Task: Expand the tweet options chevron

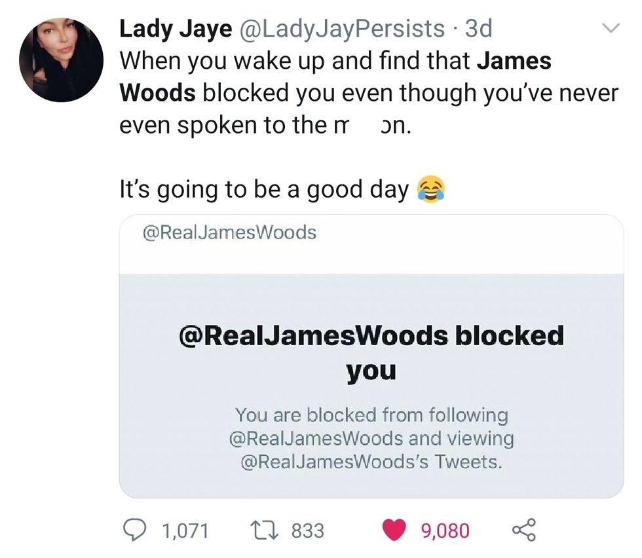Action: tap(611, 28)
